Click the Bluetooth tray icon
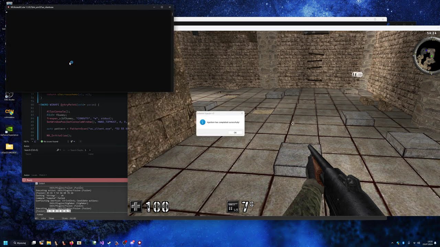Image resolution: width=440 pixels, height=247 pixels. pyautogui.click(x=403, y=243)
